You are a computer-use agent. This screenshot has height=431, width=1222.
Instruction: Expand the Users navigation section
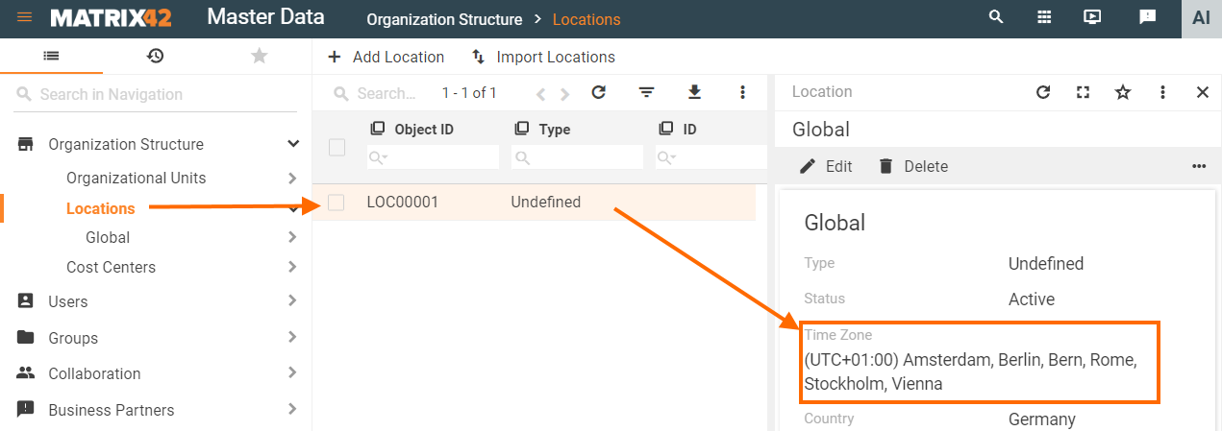(x=292, y=301)
